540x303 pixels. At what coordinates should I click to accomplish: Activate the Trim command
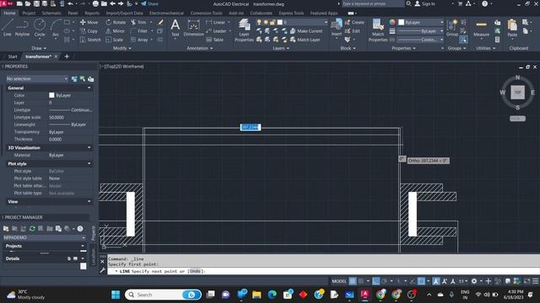click(x=138, y=23)
